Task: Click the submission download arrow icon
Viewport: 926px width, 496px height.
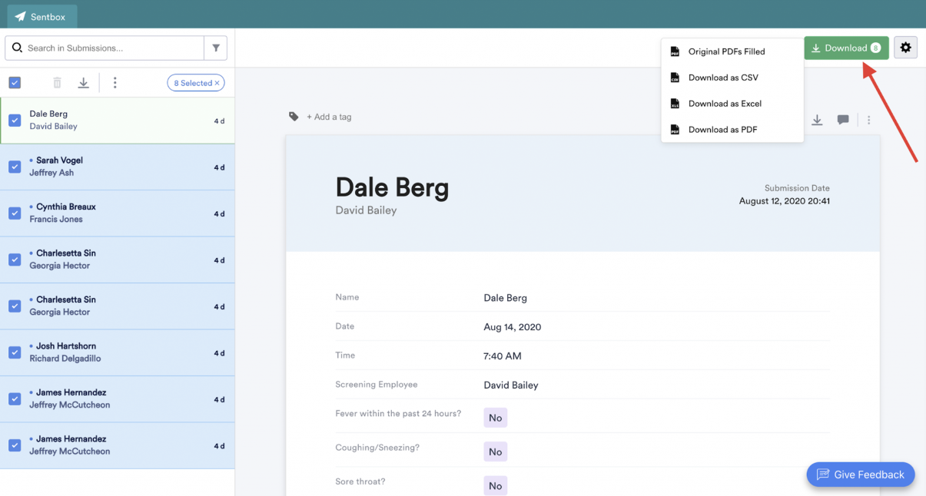Action: 817,120
